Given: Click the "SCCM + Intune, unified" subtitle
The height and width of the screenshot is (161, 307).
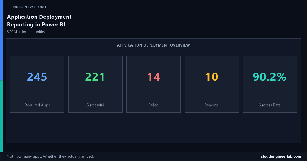Looking at the screenshot, I should click(27, 32).
